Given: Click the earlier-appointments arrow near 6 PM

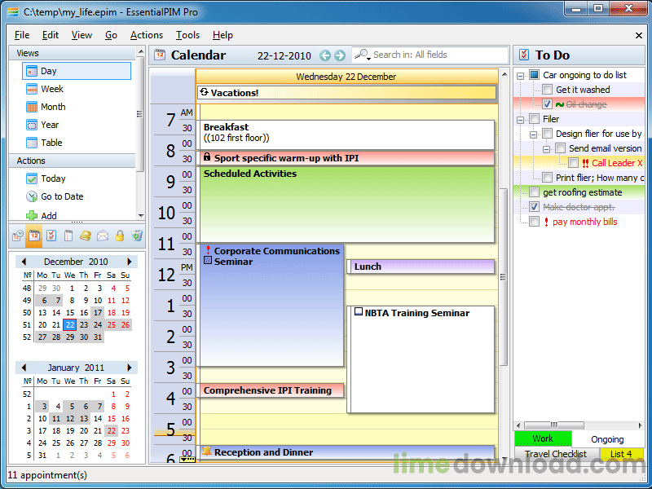Looking at the screenshot, I should click(187, 460).
